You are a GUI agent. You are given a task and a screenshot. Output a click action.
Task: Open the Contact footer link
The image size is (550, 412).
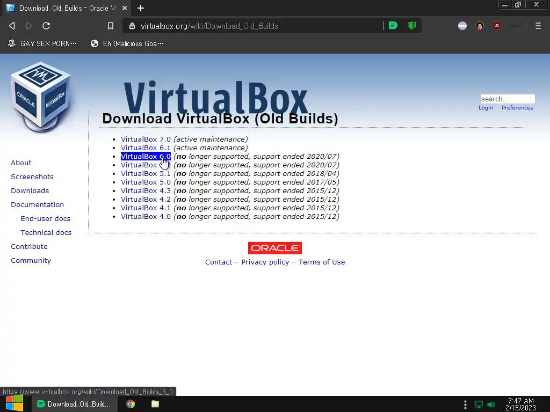coord(219,262)
